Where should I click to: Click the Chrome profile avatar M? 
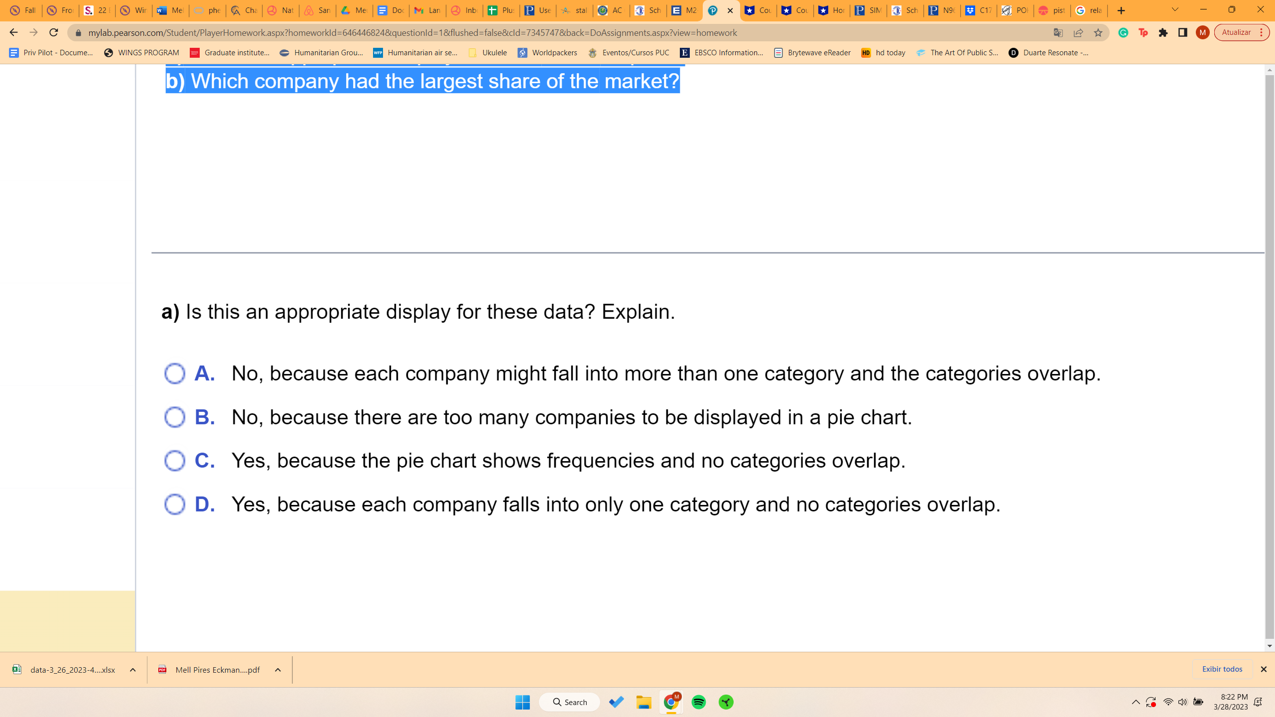1202,32
